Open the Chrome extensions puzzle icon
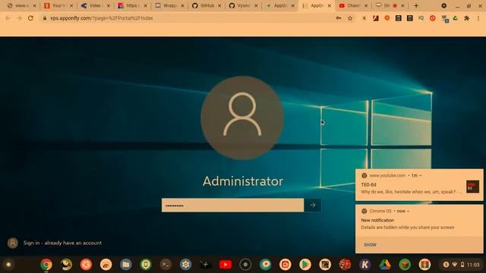The width and height of the screenshot is (486, 273). click(x=466, y=18)
